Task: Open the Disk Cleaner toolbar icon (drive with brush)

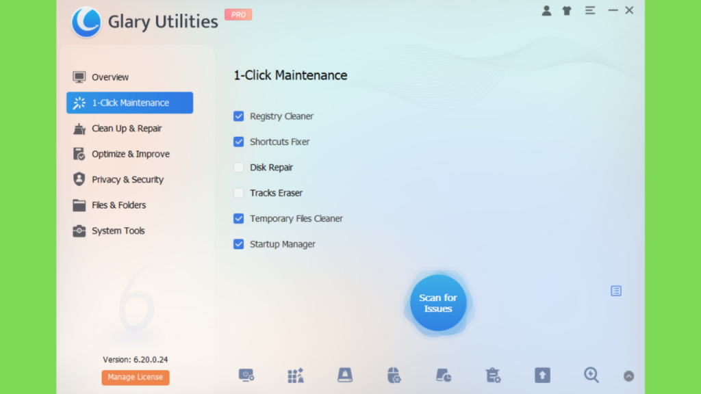Action: (x=345, y=376)
